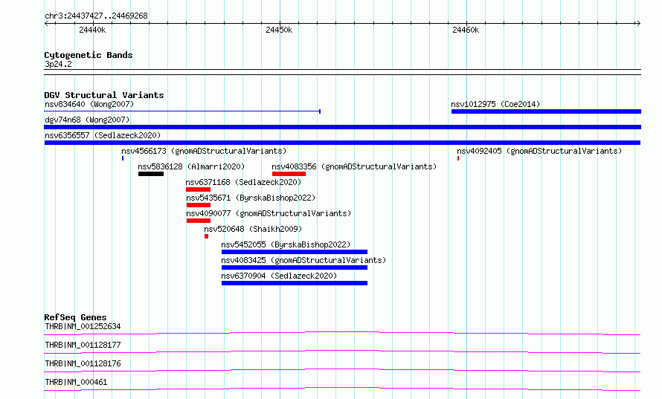
Task: Click the red bar under nsv5435671
Action: (x=199, y=205)
